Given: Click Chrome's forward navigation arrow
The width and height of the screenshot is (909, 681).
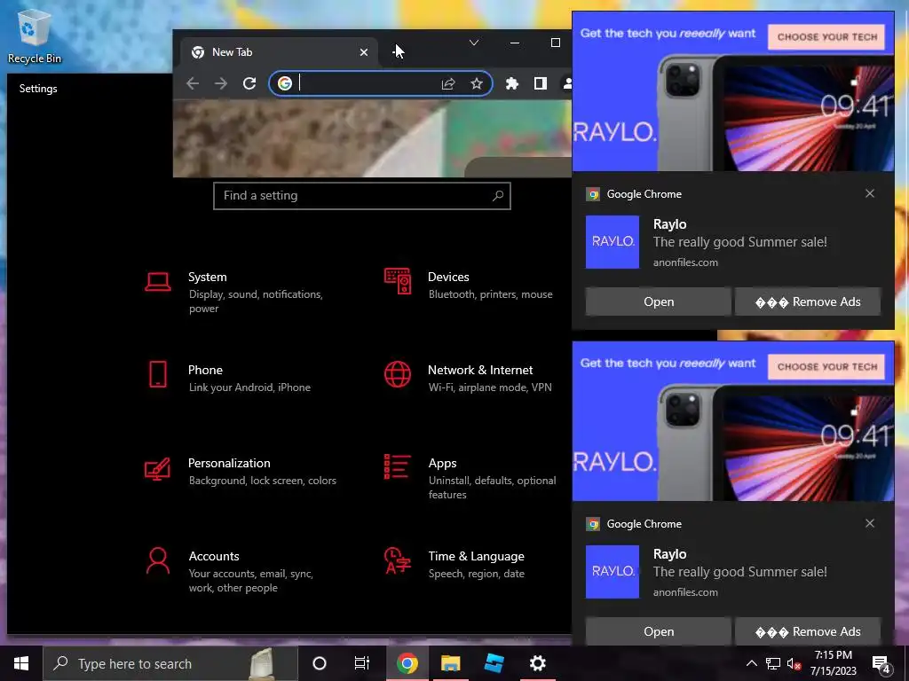Looking at the screenshot, I should point(221,83).
